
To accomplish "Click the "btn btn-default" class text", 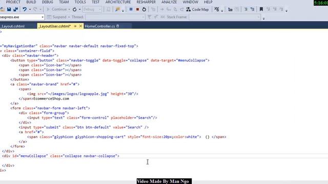I will click(x=93, y=127).
